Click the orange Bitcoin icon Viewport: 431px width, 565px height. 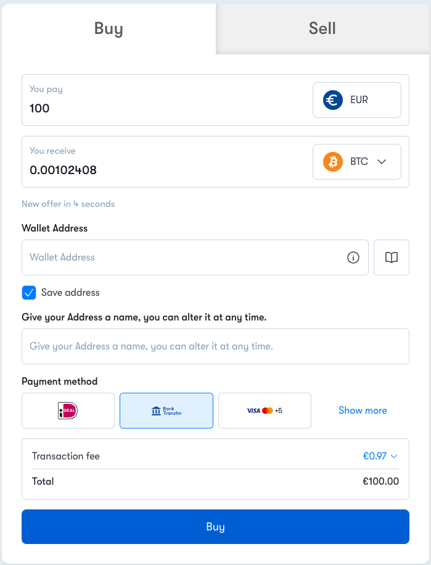(333, 162)
